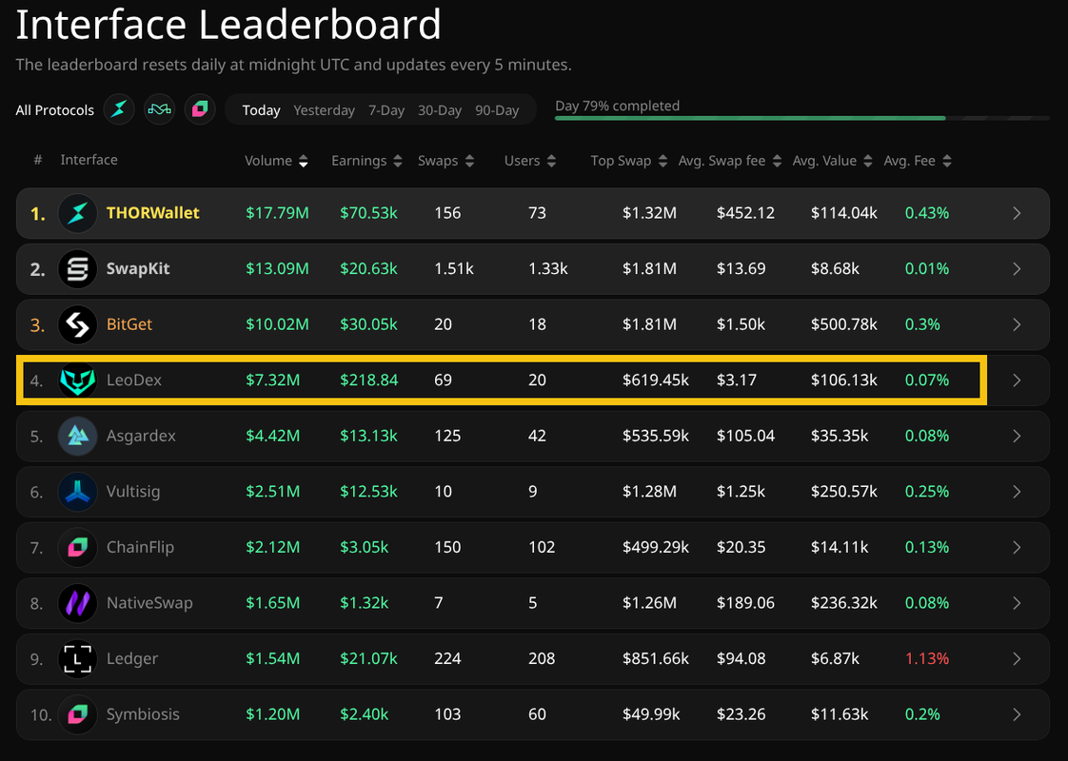
Task: Expand the BitGet row chevron
Action: point(1017,324)
